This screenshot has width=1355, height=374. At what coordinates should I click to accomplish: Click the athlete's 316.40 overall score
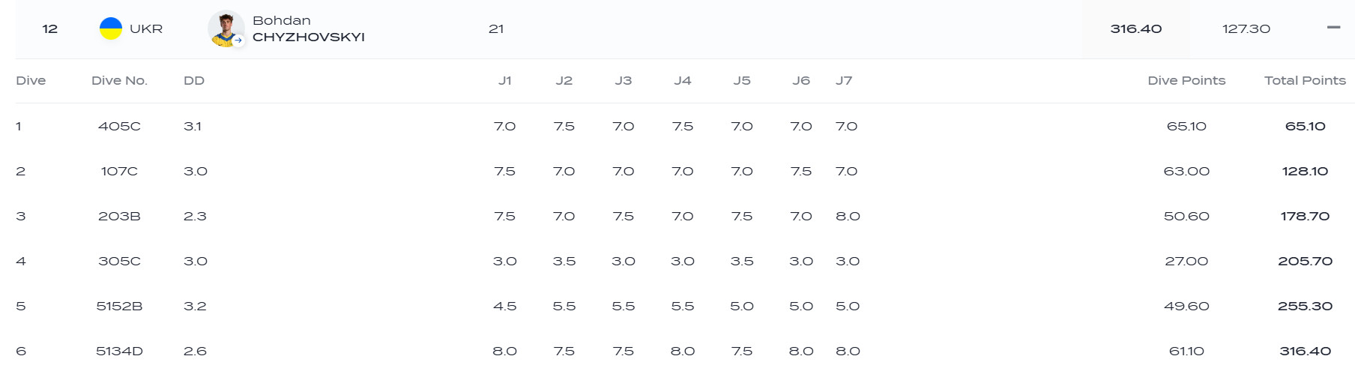1135,28
